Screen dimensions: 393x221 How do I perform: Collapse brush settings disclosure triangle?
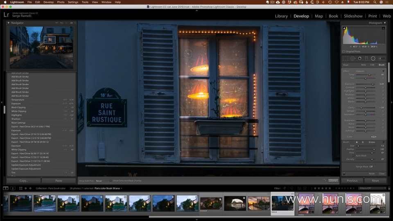(384, 142)
